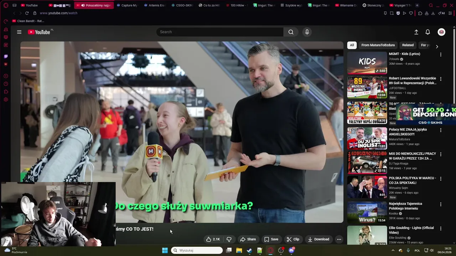
Task: Open more options for POLSKA POLITYKA W MARCU
Action: tap(441, 179)
